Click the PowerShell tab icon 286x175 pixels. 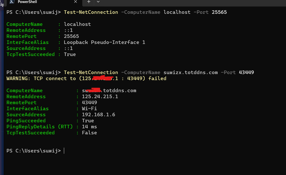coord(12,2)
